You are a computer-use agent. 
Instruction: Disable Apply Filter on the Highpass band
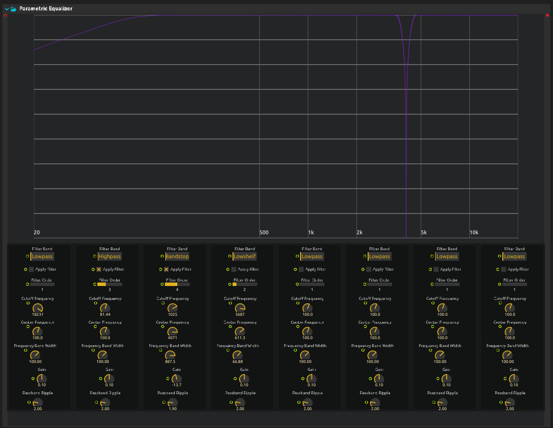(x=99, y=269)
